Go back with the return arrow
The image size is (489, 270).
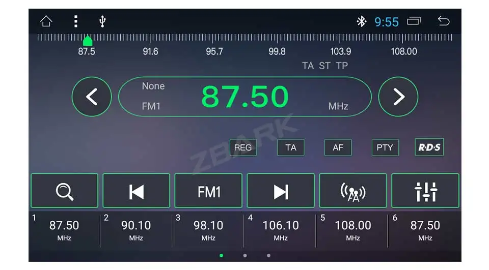tap(444, 21)
